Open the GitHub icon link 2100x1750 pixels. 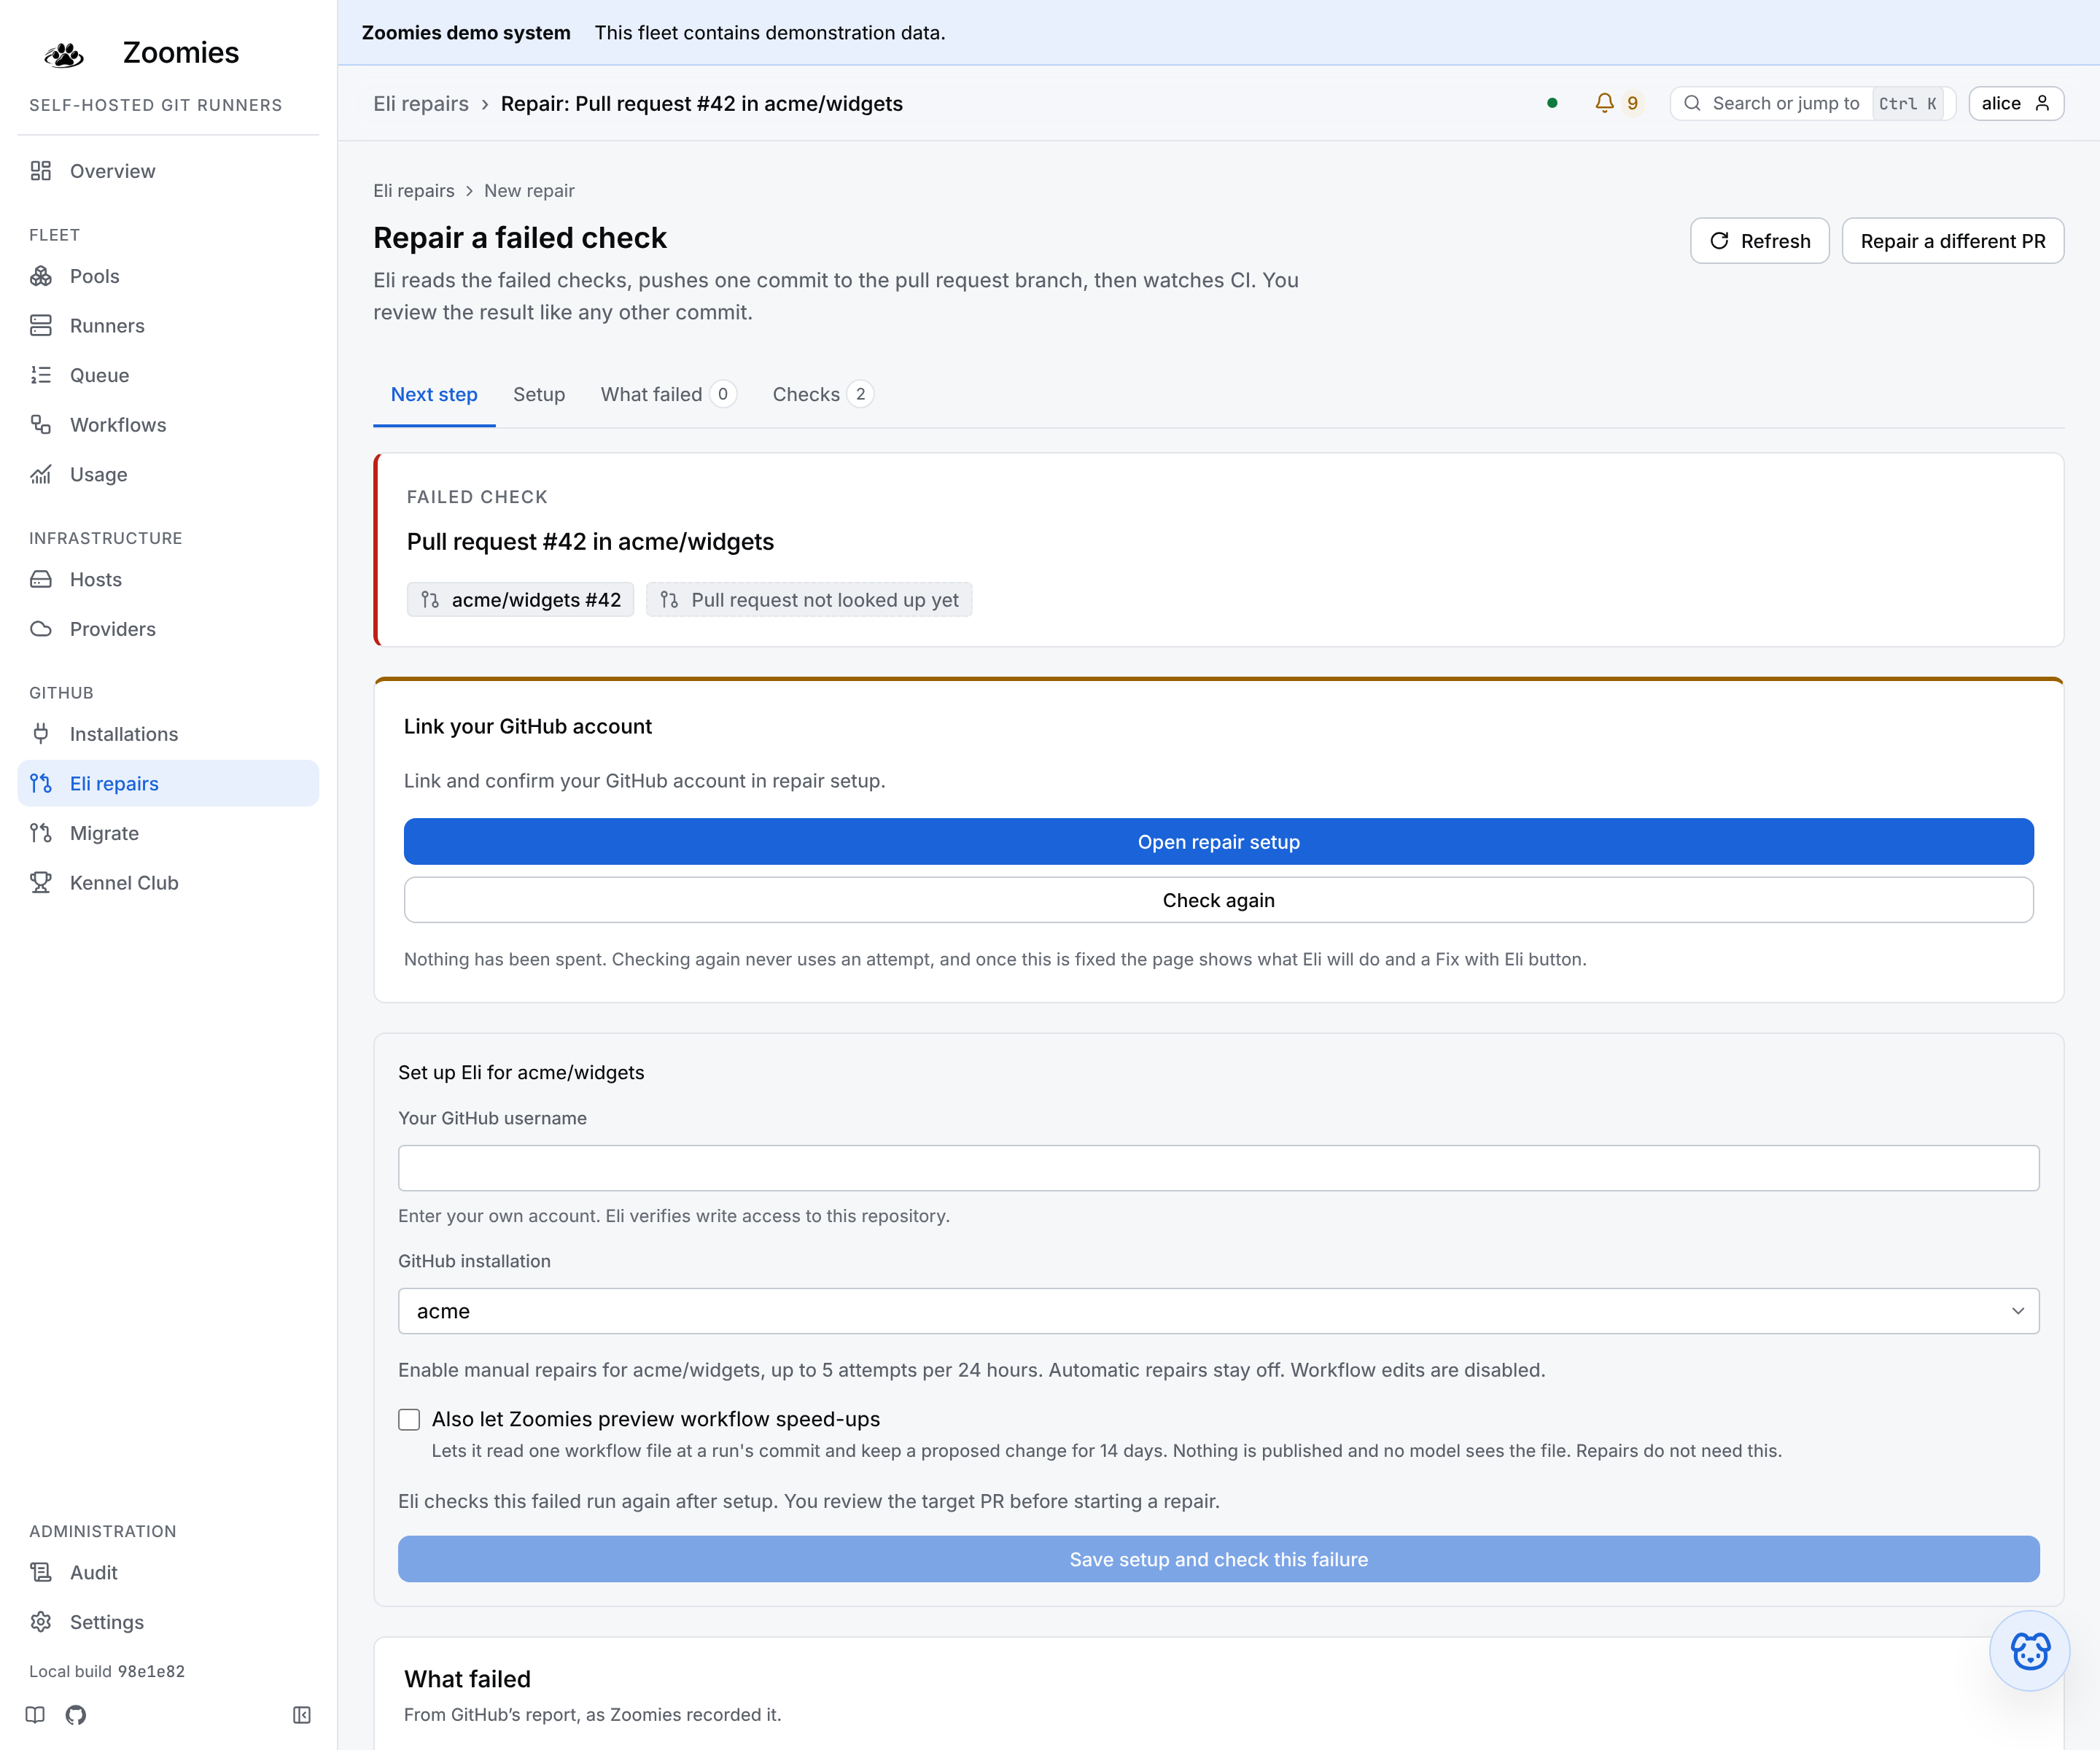[x=76, y=1715]
